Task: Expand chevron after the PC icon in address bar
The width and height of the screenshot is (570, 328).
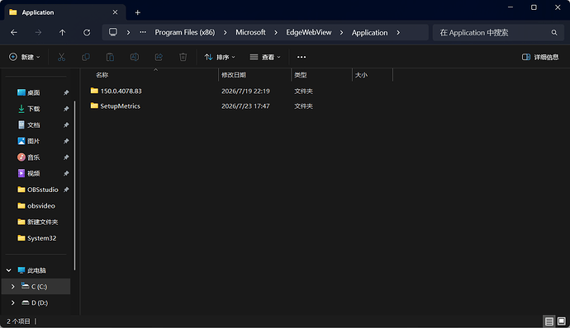Action: [x=128, y=33]
